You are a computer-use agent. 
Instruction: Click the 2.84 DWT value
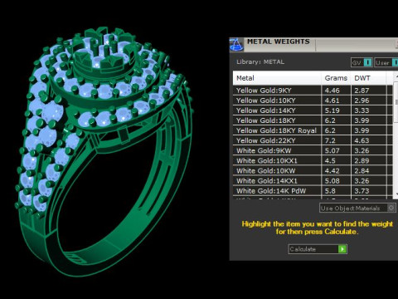click(362, 171)
